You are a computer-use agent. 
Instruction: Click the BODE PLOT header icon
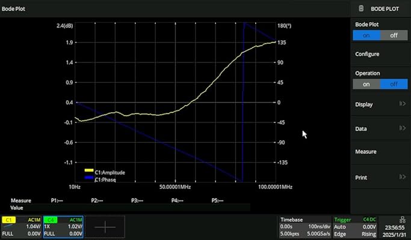tap(361, 9)
